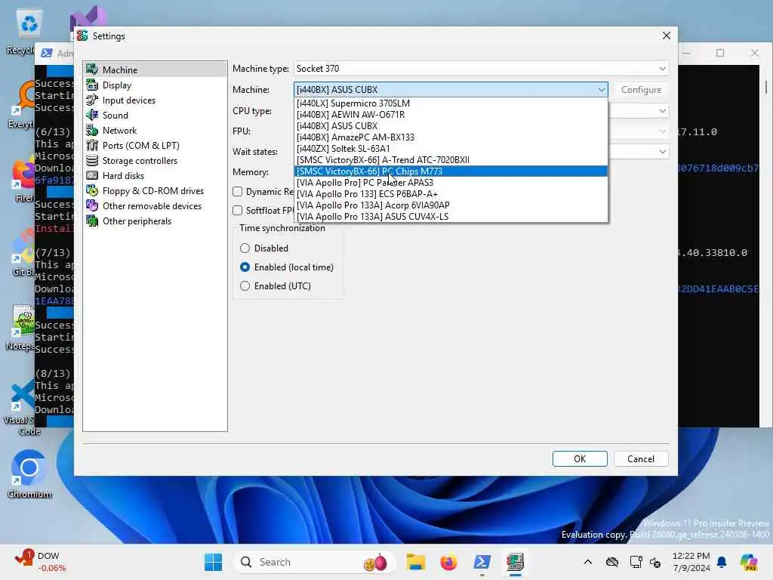Choose [i440BX] ASUS CUBX in list

(x=451, y=126)
